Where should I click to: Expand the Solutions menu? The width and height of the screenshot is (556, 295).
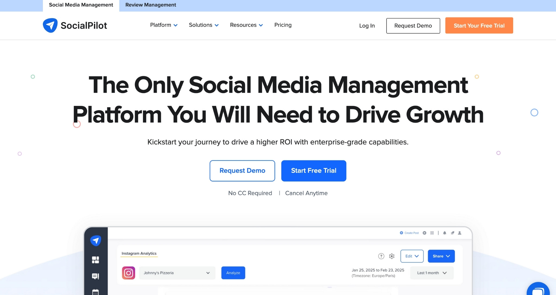[x=204, y=25]
